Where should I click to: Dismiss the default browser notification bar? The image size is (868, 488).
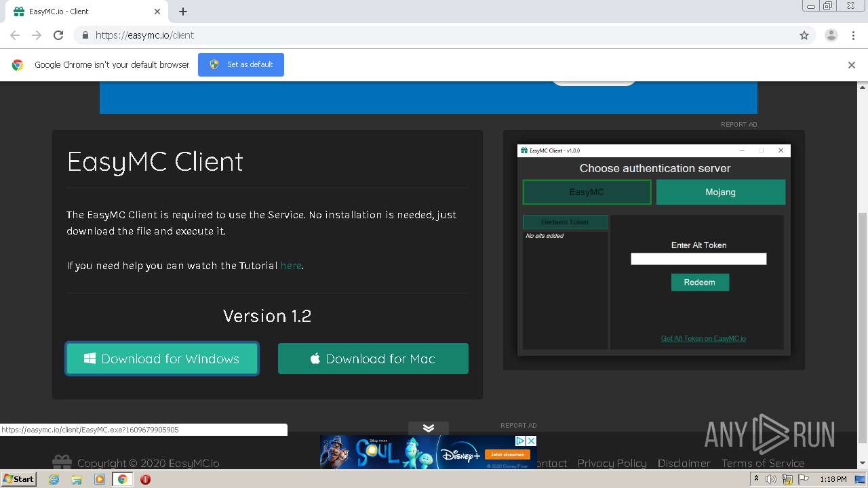pos(852,65)
